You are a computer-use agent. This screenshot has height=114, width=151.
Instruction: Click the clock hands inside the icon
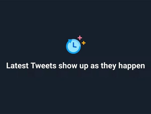tap(74, 45)
